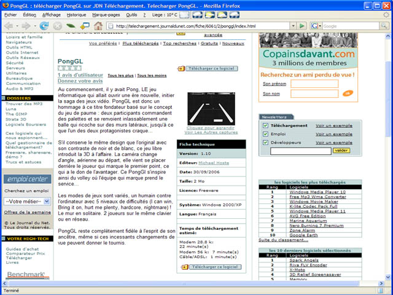This screenshot has width=393, height=295.
Task: Click the PongGL star rating image
Action: coord(69,68)
